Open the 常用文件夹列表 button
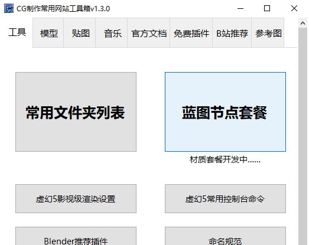The image size is (309, 245). point(76,112)
